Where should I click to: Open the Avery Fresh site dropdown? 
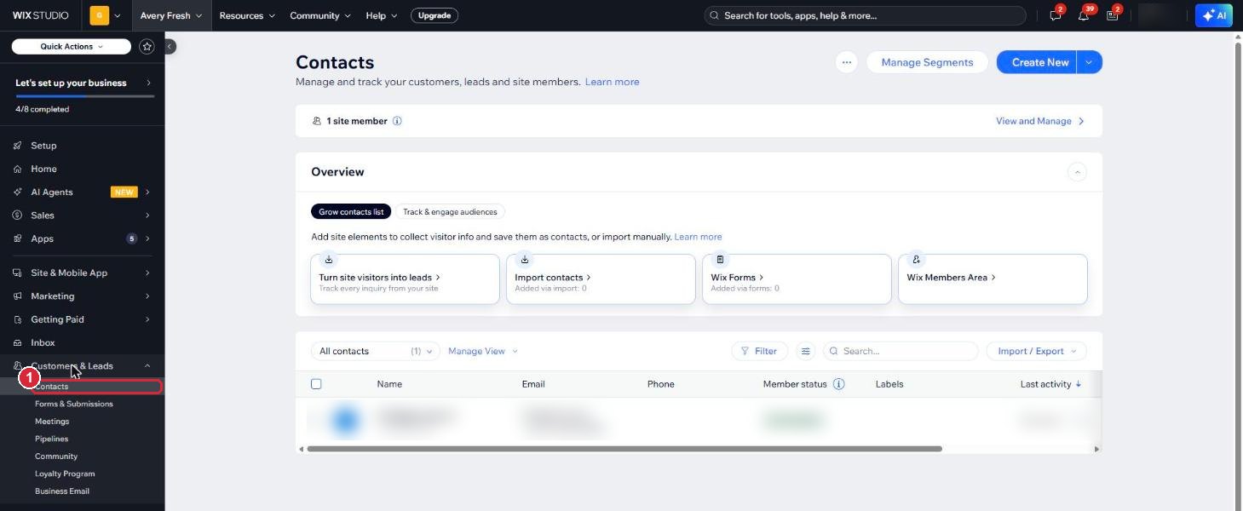(x=172, y=15)
